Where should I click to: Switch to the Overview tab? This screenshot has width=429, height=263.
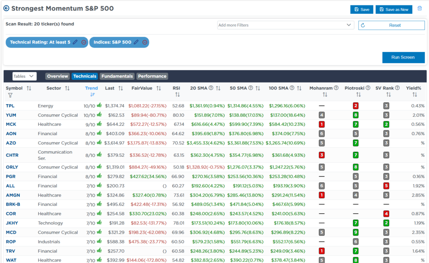coord(57,76)
